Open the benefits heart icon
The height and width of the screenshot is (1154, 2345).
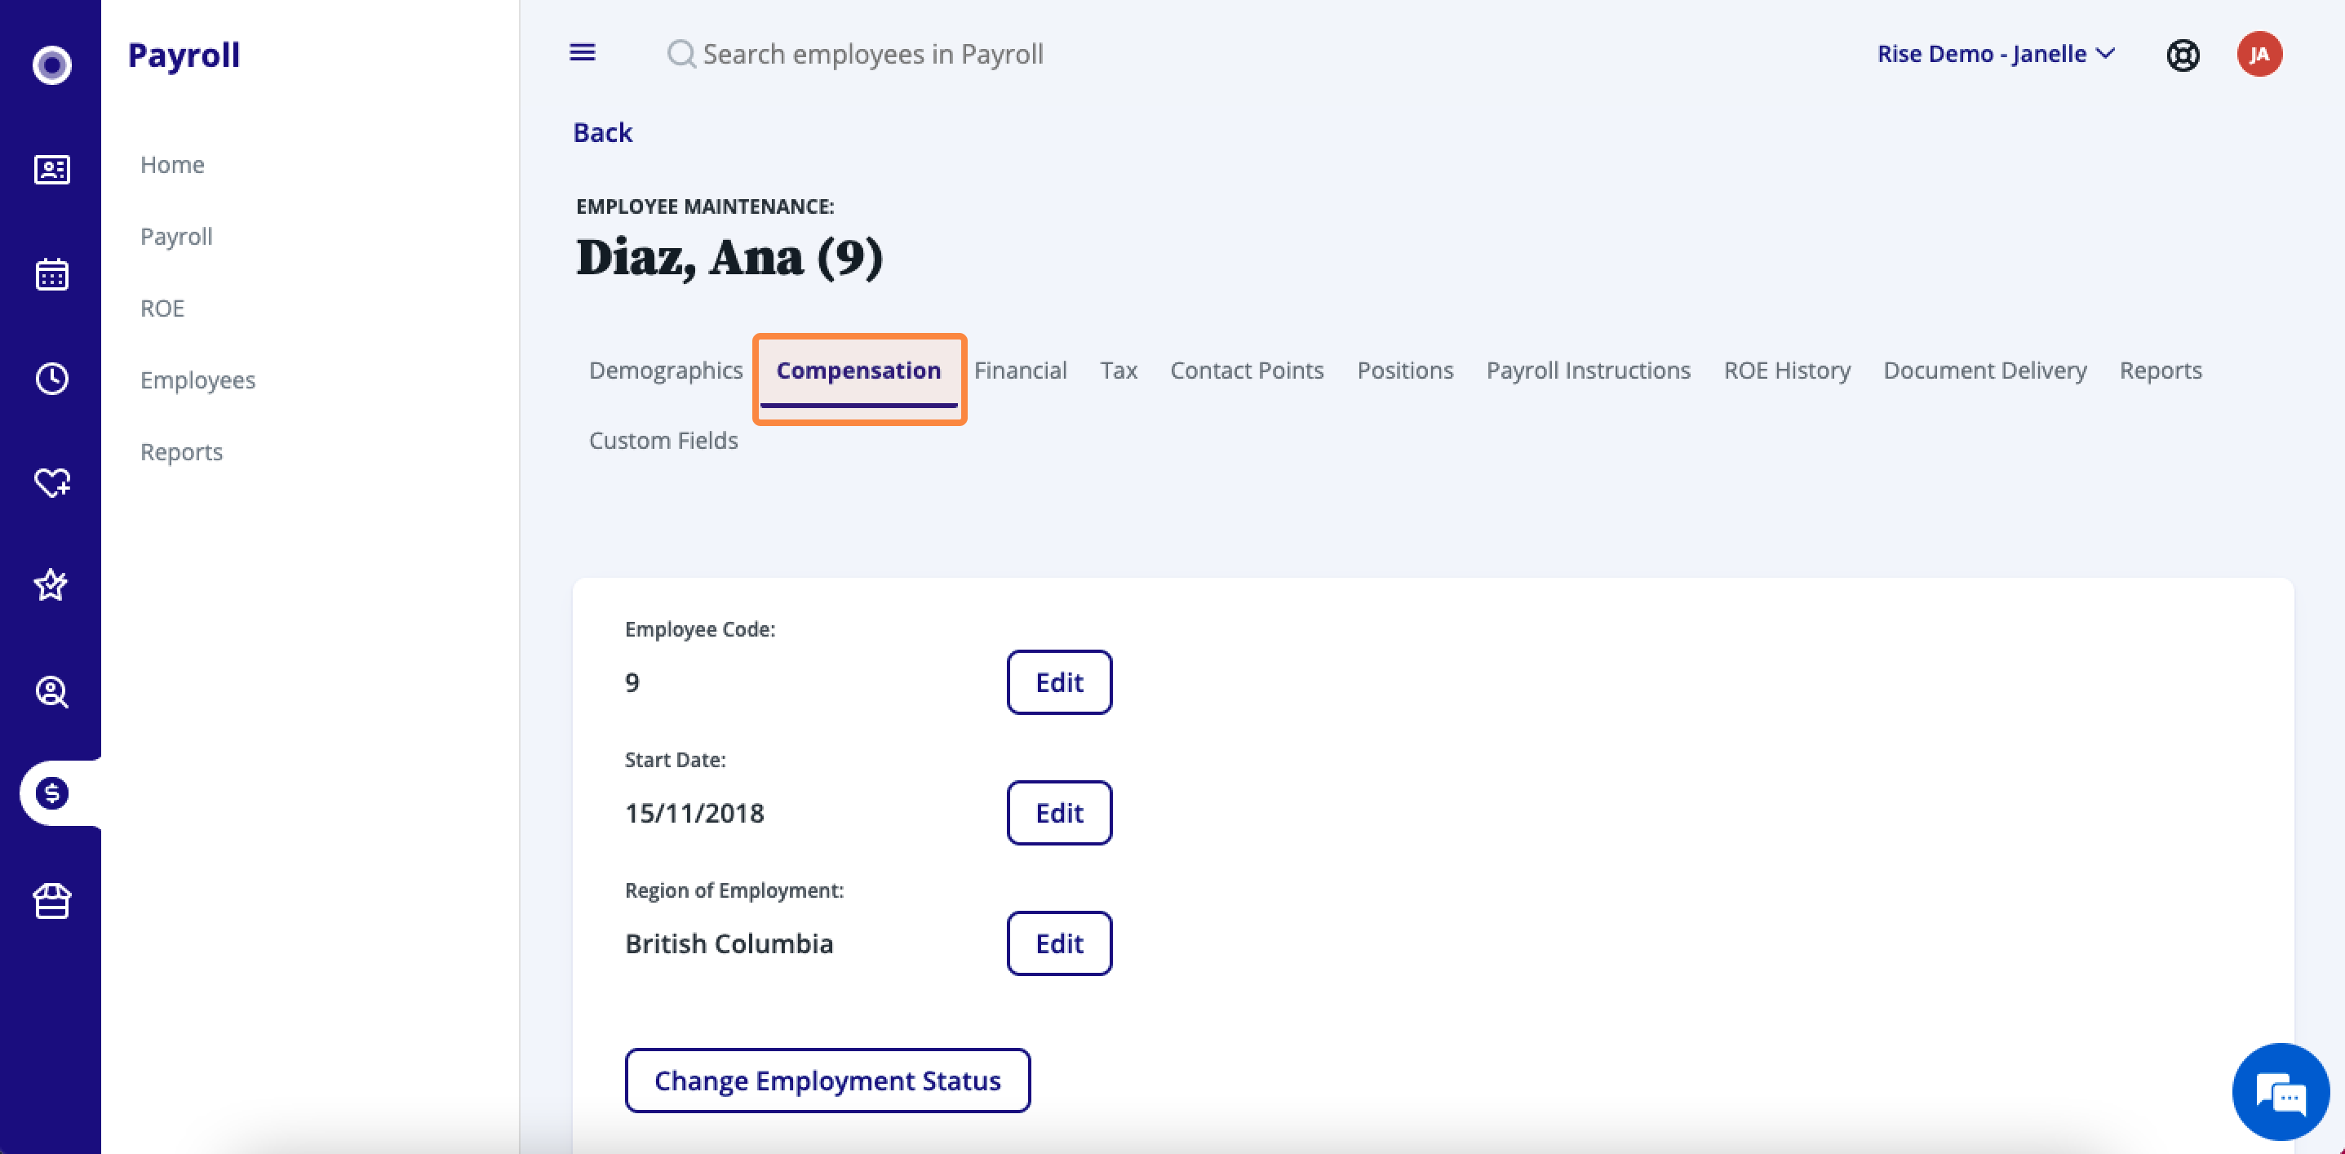pos(52,482)
